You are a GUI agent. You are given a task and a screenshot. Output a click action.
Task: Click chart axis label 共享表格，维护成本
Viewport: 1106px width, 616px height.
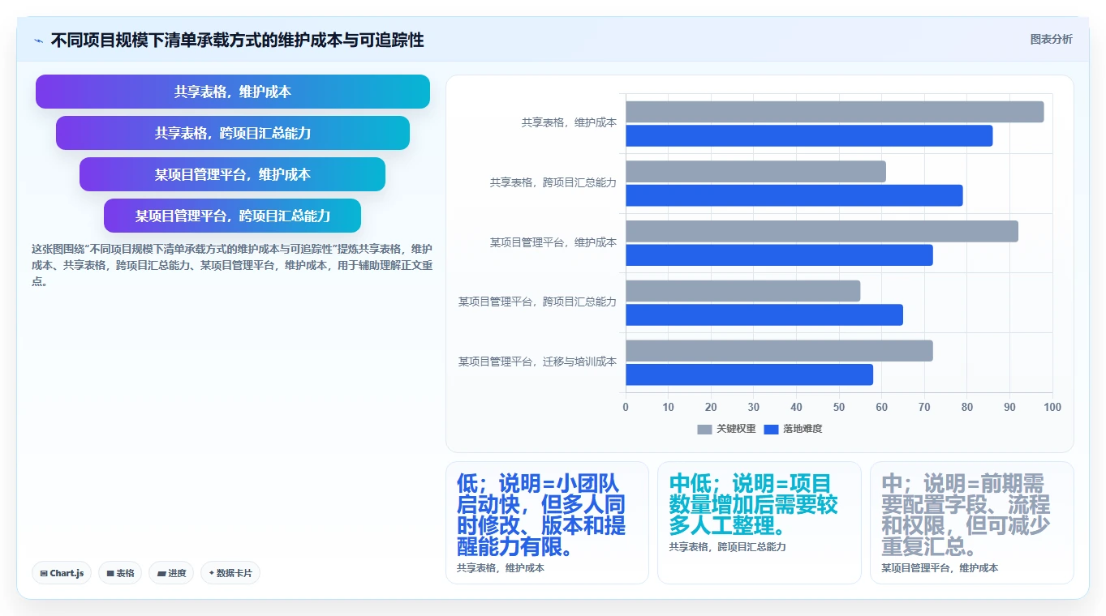(x=569, y=123)
